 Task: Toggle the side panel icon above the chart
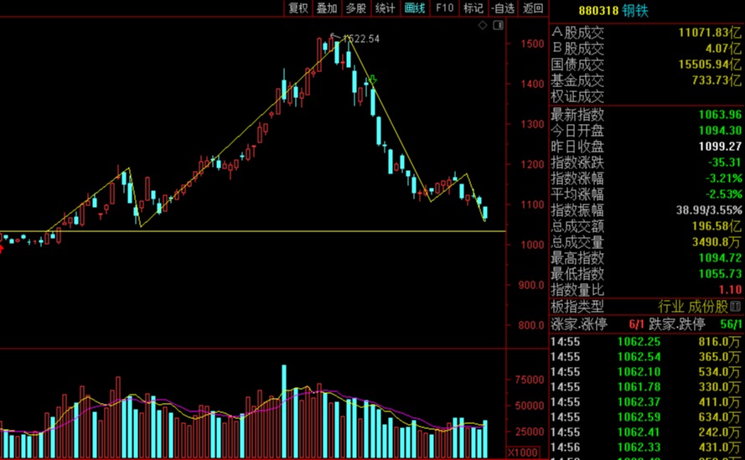click(498, 26)
